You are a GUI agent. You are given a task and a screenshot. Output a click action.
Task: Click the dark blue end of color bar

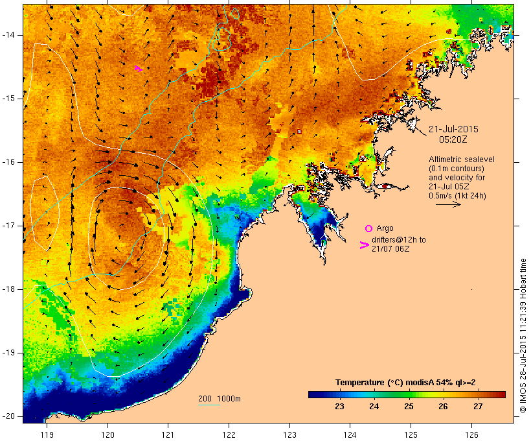[x=312, y=394]
